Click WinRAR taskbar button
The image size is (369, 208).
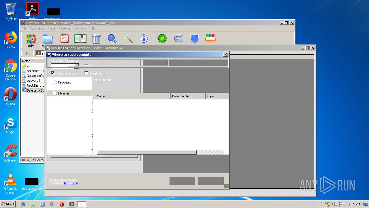pos(71,204)
